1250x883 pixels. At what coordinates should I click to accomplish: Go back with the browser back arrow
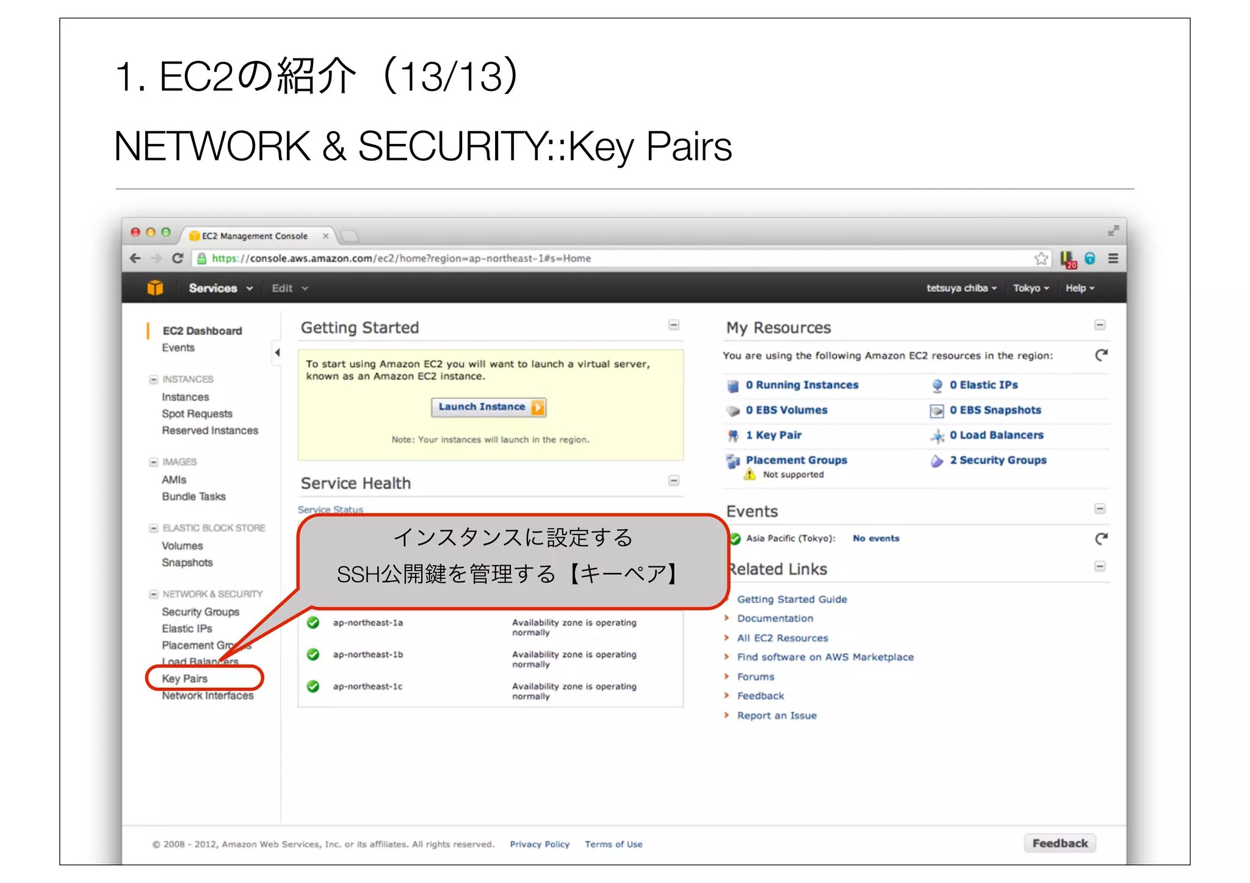[x=135, y=258]
